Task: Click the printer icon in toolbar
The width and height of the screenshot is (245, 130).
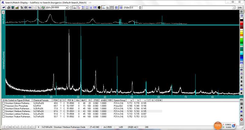Action: pyautogui.click(x=9, y=7)
